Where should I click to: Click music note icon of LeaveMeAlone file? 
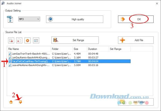click(x=10, y=65)
